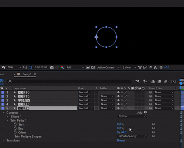Collapse the Trim Paths 1 group
Viewport: 184px width, 148px height.
[x=8, y=120]
